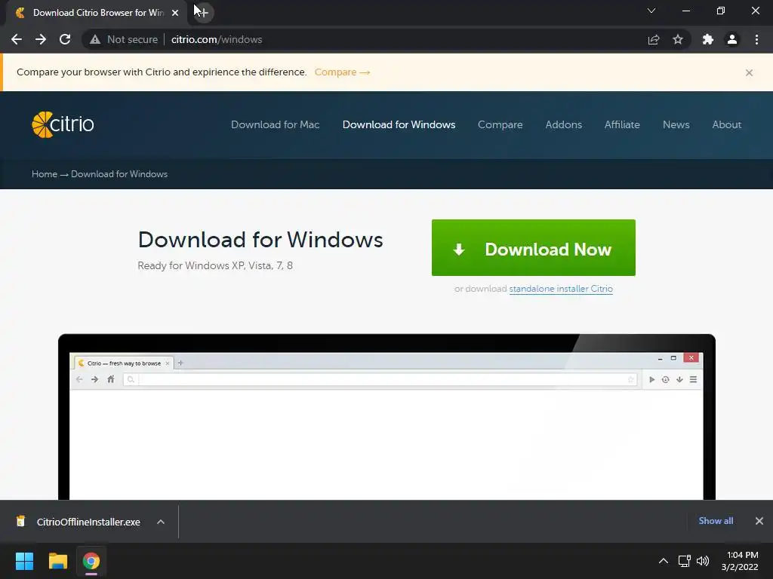This screenshot has height=579, width=773.
Task: Share this page via share icon
Action: coord(654,39)
